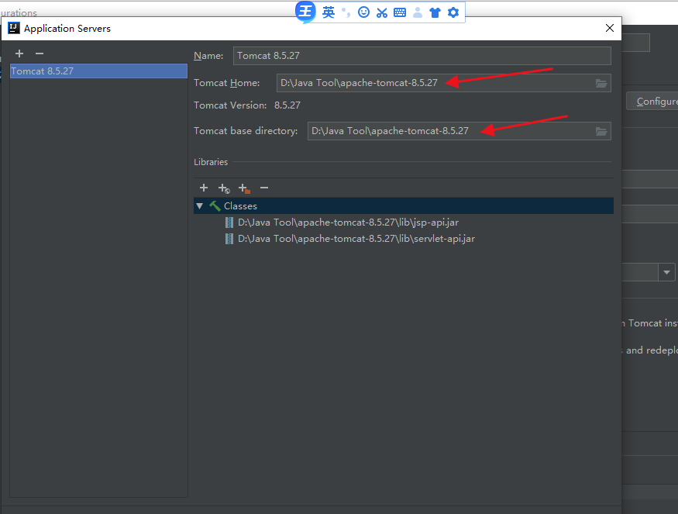Select the Classes node
The height and width of the screenshot is (514, 678).
pyautogui.click(x=404, y=206)
